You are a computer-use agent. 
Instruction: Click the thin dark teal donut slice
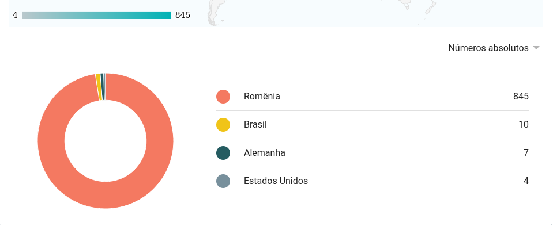pyautogui.click(x=102, y=86)
